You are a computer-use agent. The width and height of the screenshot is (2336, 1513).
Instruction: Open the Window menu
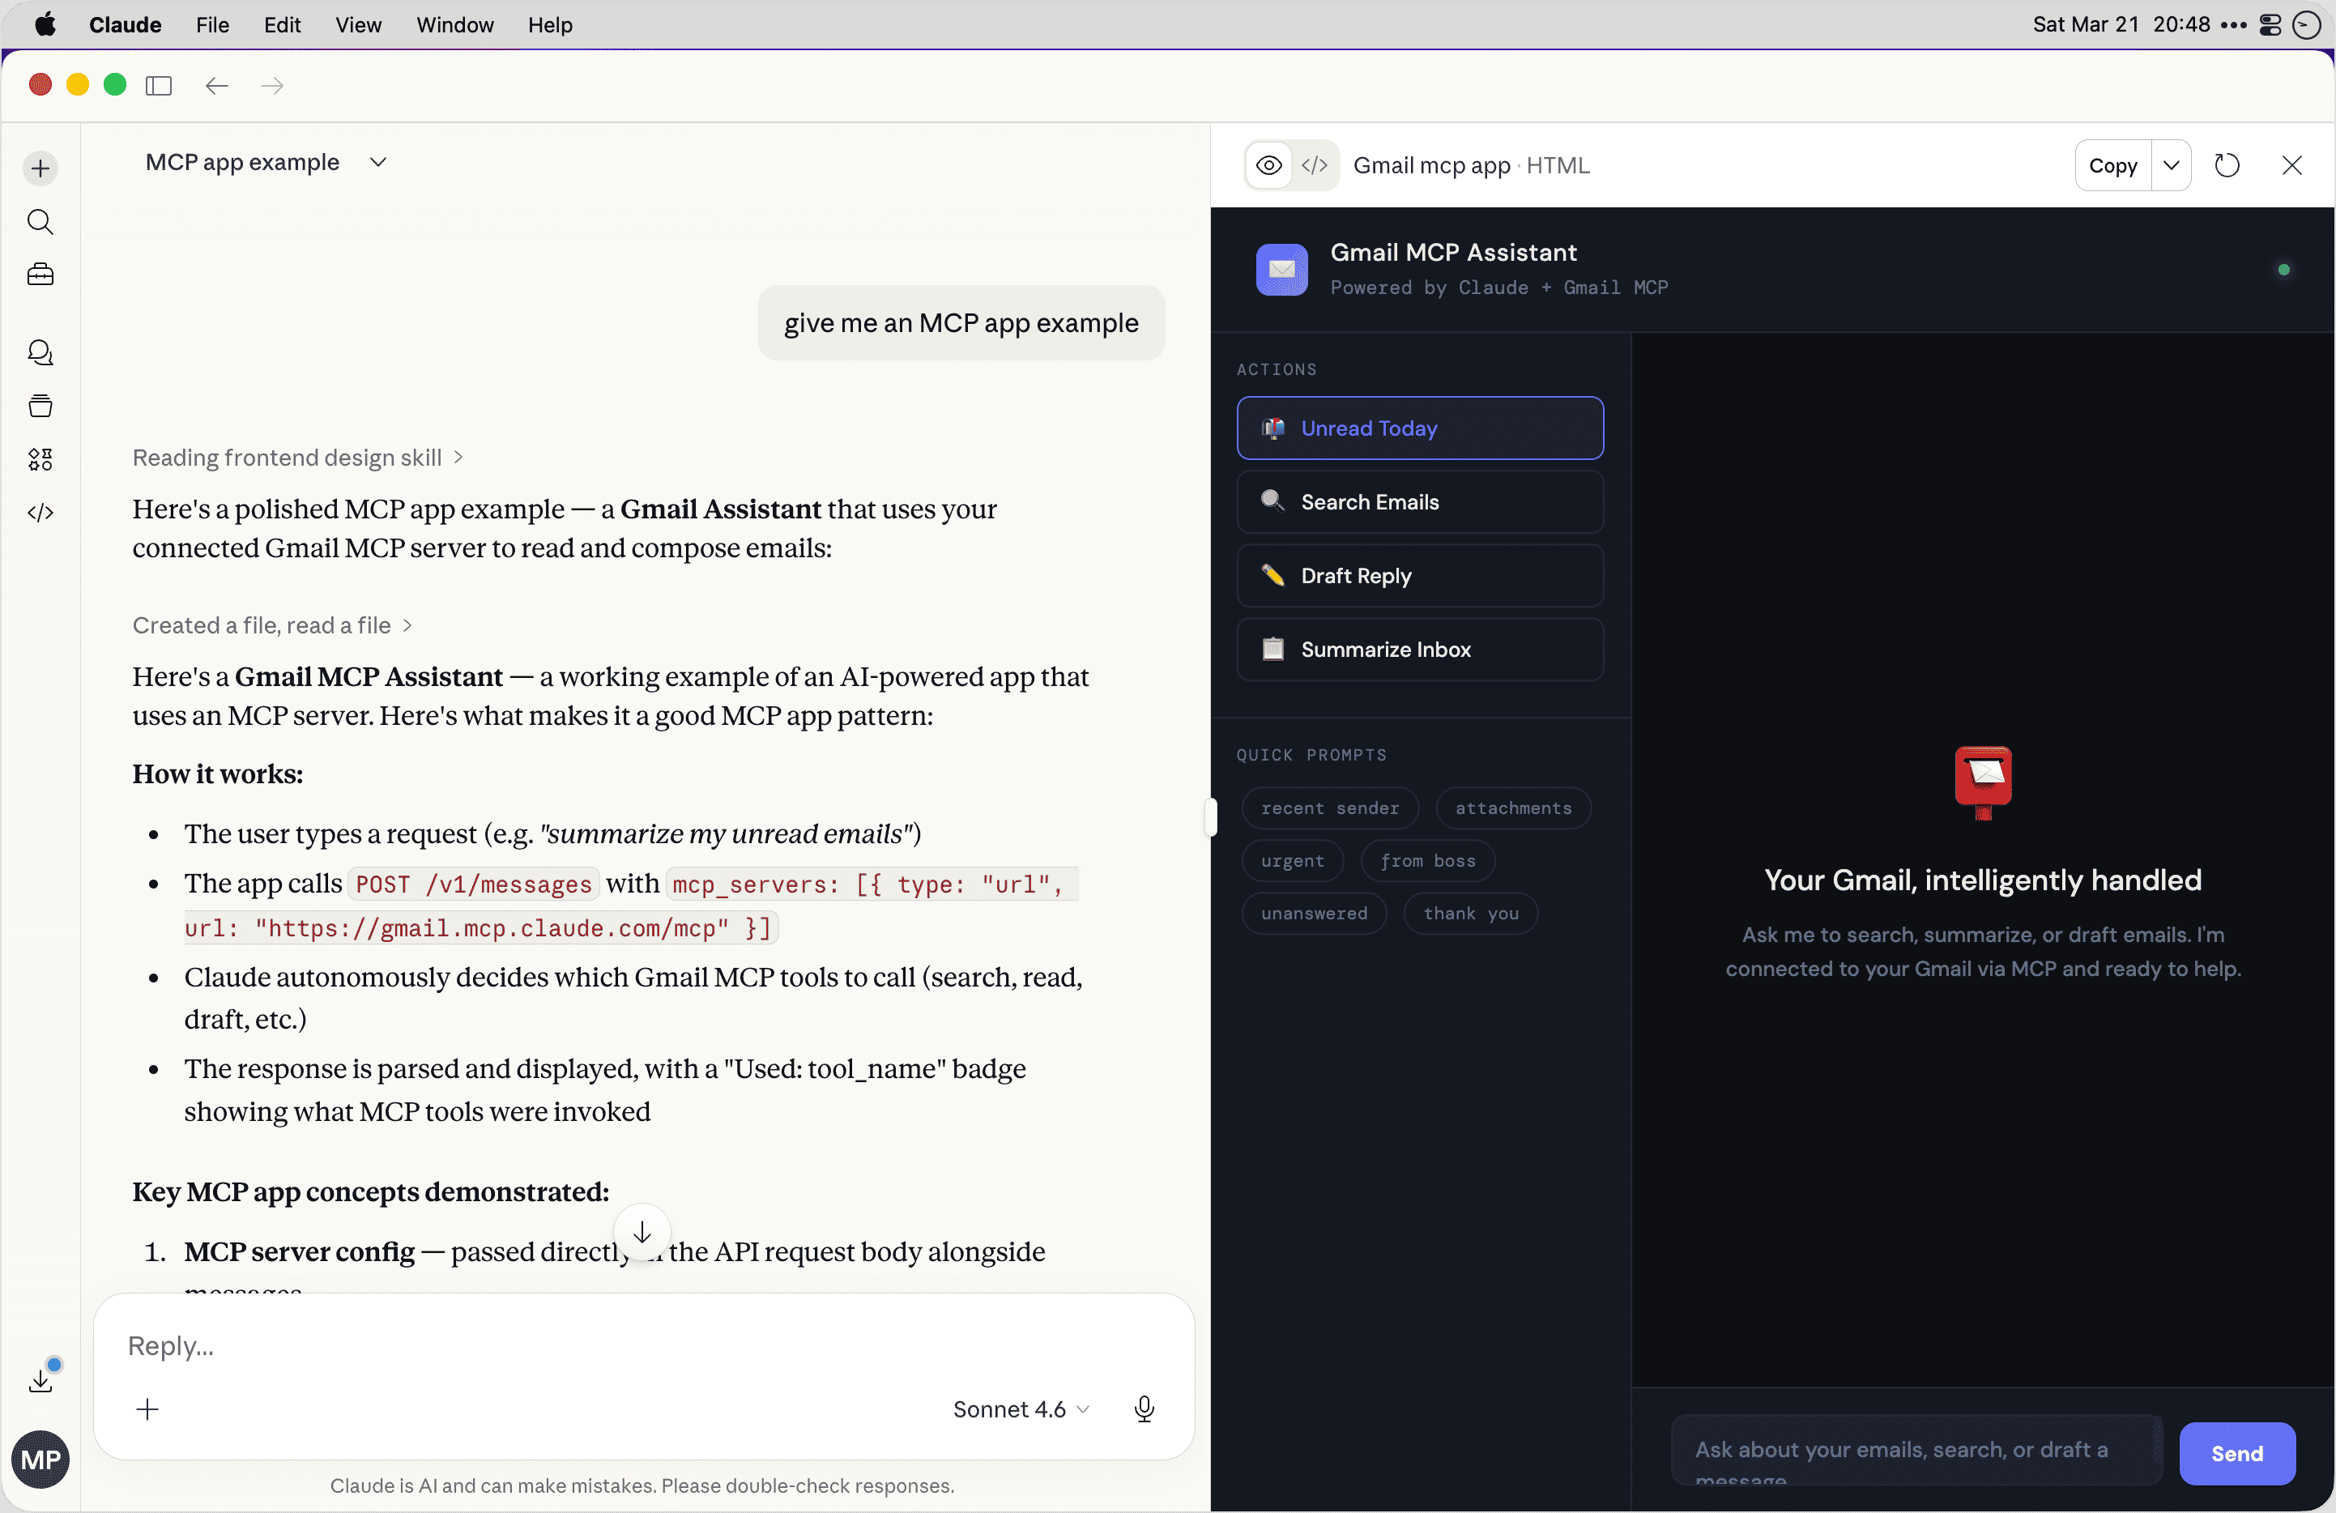pos(454,24)
